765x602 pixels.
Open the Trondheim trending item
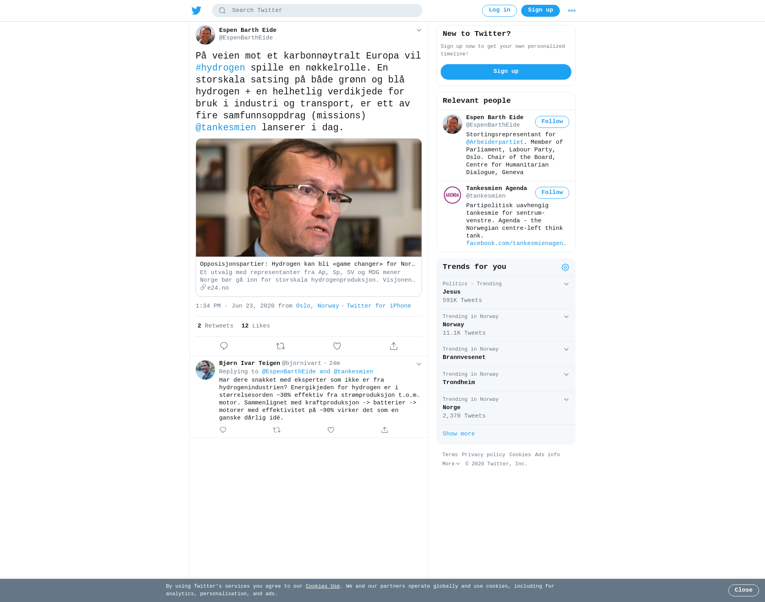[506, 379]
